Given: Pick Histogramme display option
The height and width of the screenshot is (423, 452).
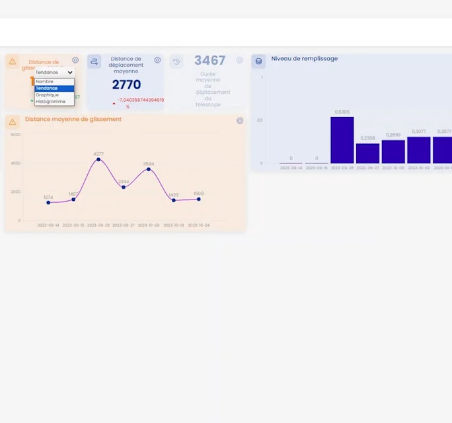Looking at the screenshot, I should (x=54, y=102).
